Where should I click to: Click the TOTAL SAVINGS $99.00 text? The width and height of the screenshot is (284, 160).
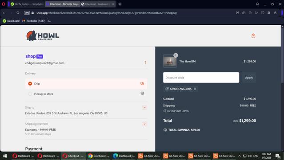point(184,130)
